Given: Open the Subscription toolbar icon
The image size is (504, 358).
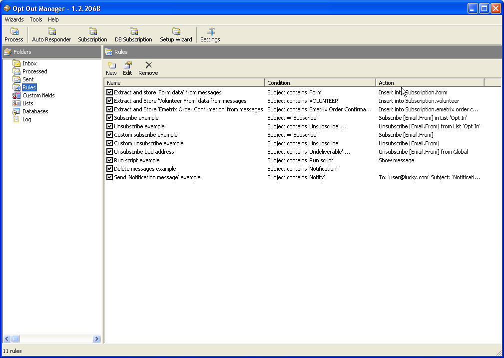Looking at the screenshot, I should pyautogui.click(x=92, y=35).
